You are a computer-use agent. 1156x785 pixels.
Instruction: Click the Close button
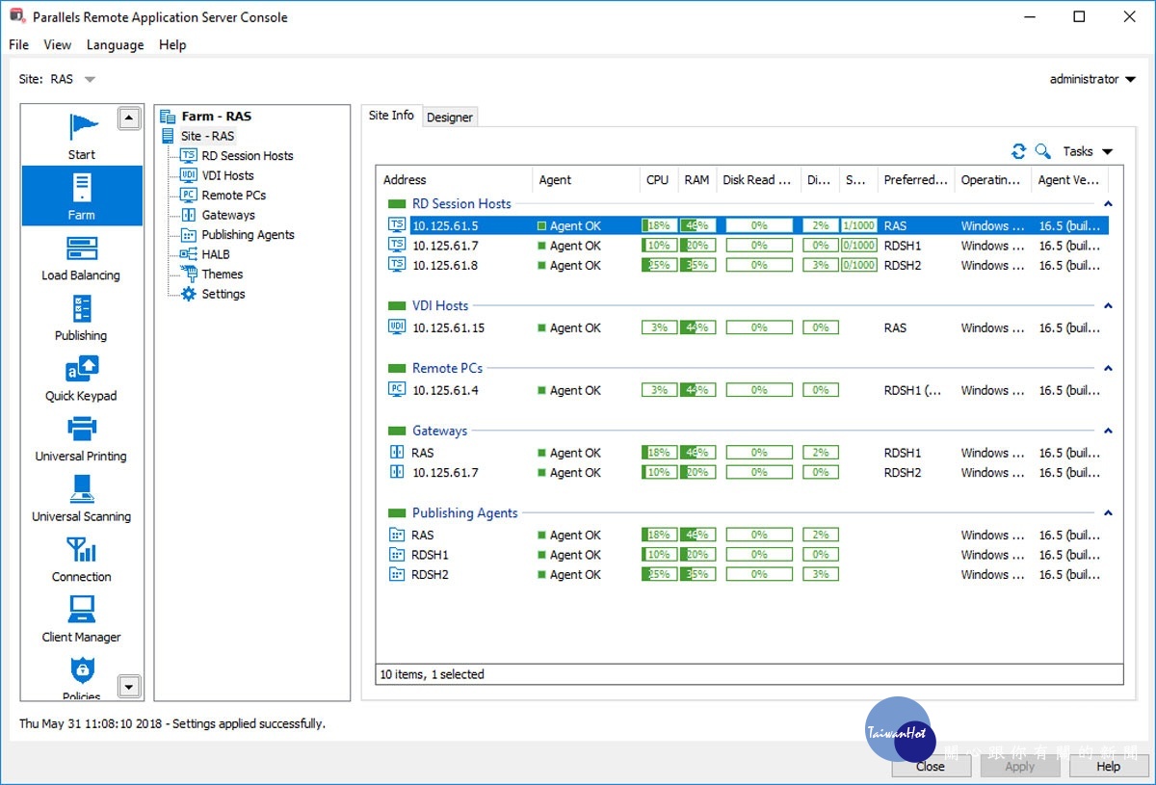click(931, 767)
